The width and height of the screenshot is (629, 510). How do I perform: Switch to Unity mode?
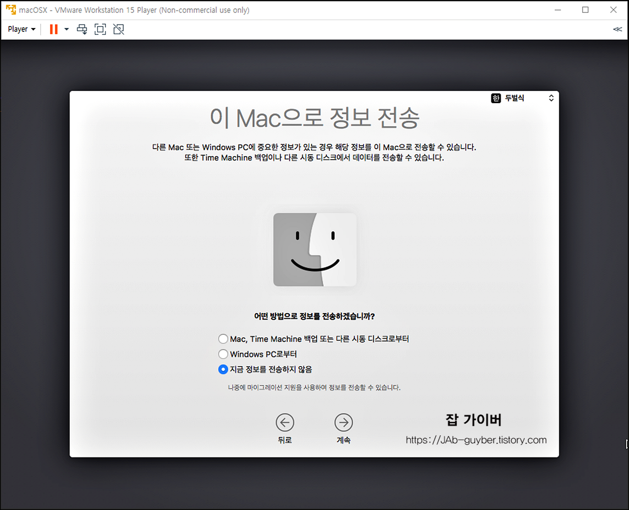(x=118, y=29)
